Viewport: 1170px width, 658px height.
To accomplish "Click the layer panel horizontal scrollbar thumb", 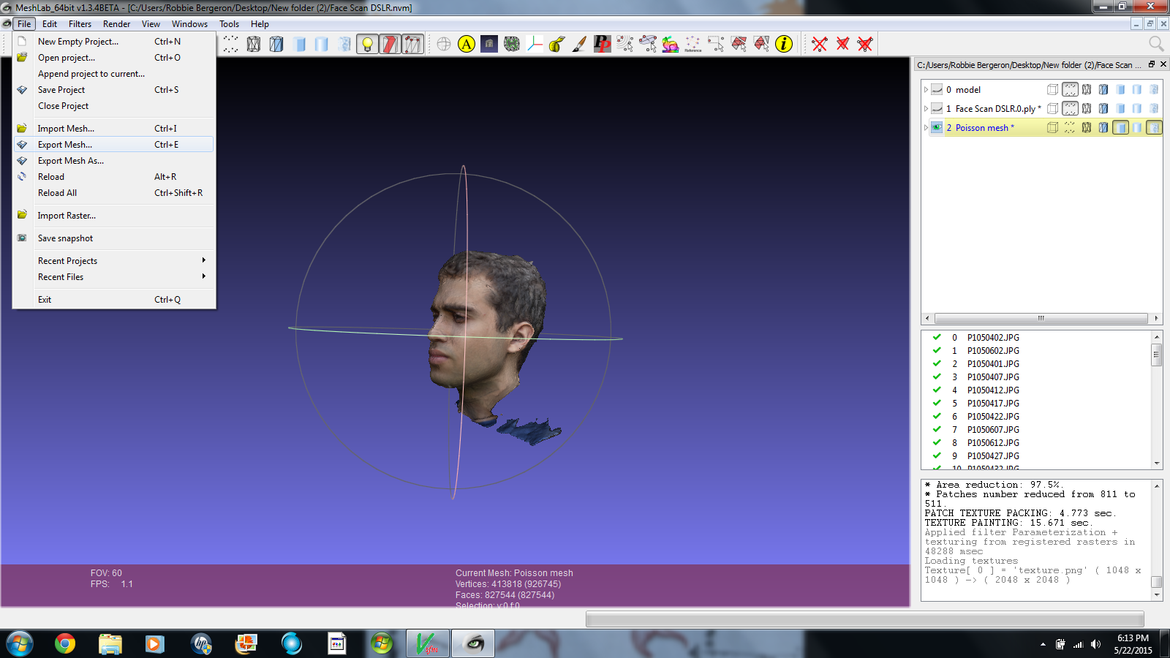I will coord(1041,319).
